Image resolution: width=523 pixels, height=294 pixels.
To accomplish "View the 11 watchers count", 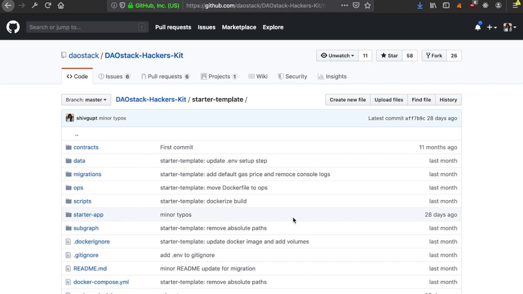I will pyautogui.click(x=365, y=56).
